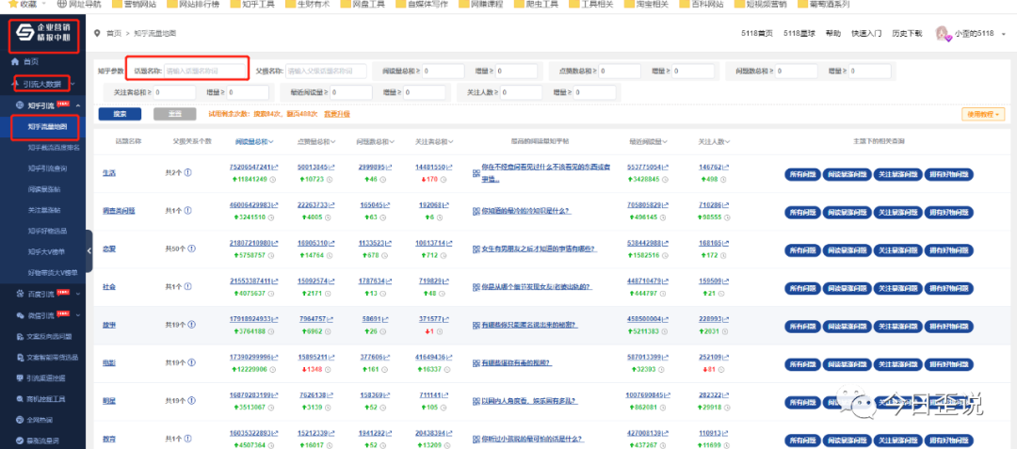Open trend chart icon beside 21807210980
Screen dimensions: 1017x449
point(275,243)
